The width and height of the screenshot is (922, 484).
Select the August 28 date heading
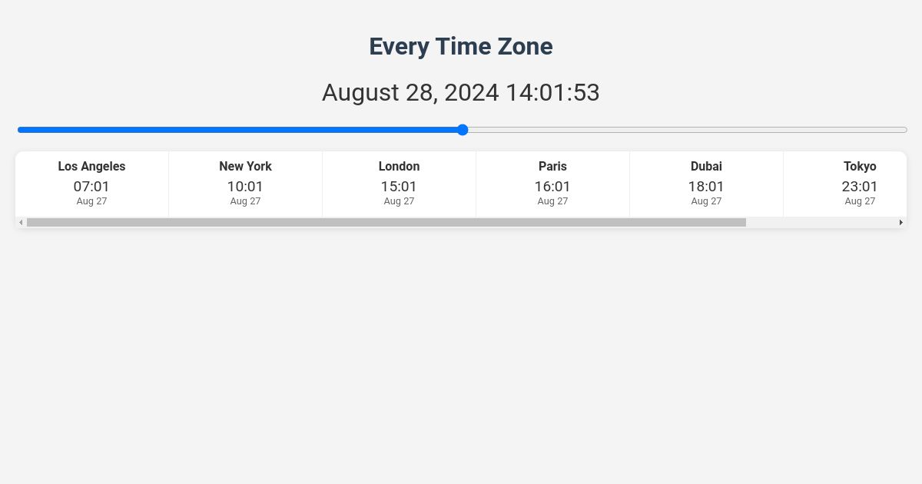click(461, 92)
